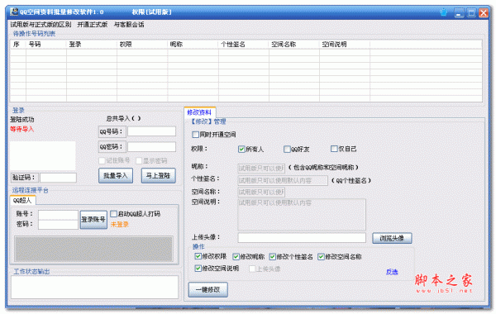Click the 昵称 column header
496x314 pixels.
[193, 45]
